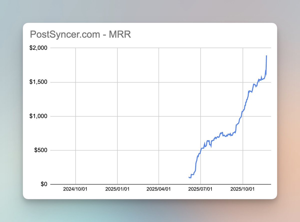Click the $1,000 y-axis label
300x222 pixels.
38,116
